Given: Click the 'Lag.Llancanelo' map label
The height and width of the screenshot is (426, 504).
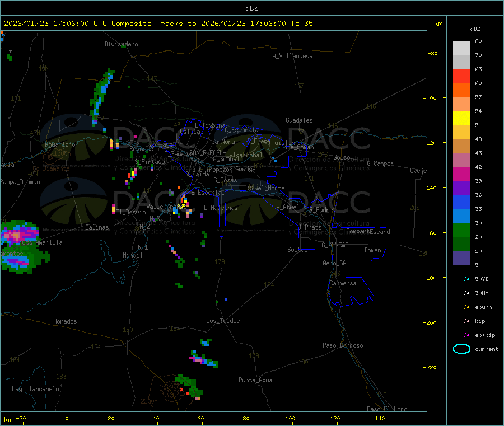Looking at the screenshot, I should click(x=35, y=389).
